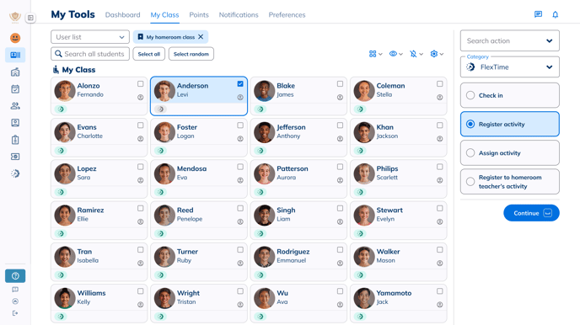The image size is (580, 325).
Task: Click the Search all students field
Action: click(x=90, y=54)
